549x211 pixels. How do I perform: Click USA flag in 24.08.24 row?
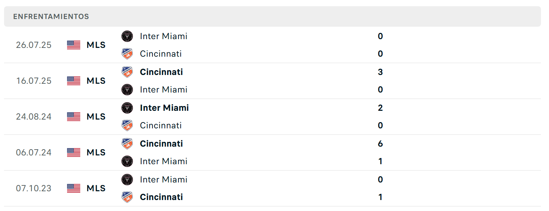[74, 117]
